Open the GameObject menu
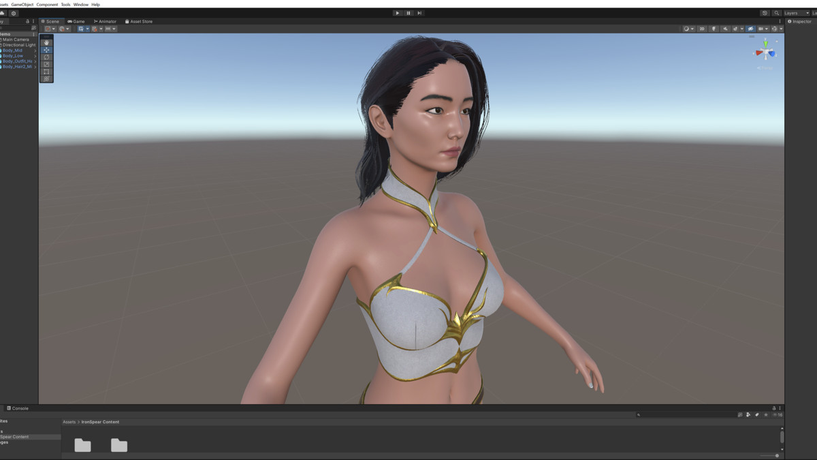The image size is (817, 460). pyautogui.click(x=22, y=5)
